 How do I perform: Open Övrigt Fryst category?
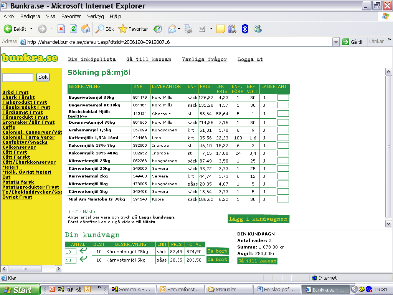[17, 197]
